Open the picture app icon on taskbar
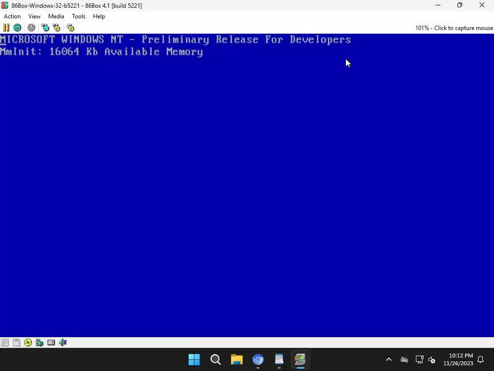494x371 pixels. click(279, 359)
